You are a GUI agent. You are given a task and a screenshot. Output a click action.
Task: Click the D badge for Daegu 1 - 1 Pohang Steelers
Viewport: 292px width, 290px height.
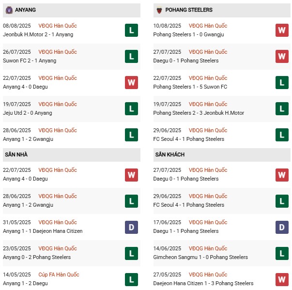[282, 227]
